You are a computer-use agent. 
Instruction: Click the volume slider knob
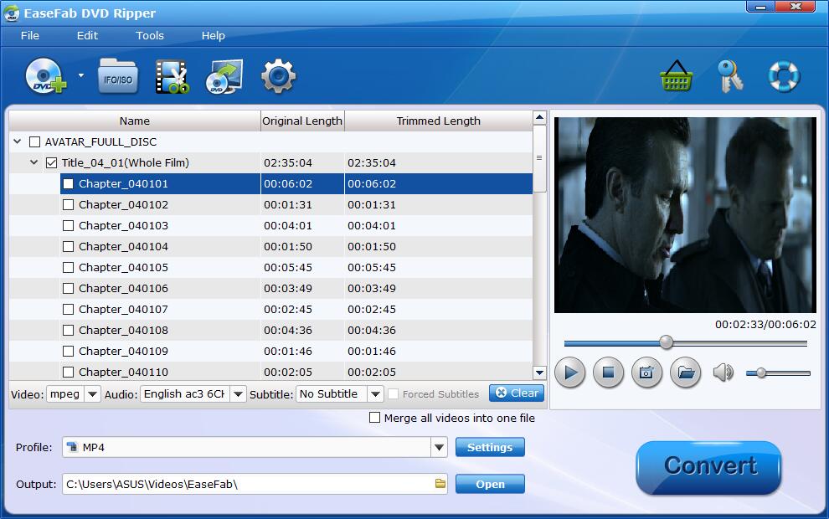761,373
